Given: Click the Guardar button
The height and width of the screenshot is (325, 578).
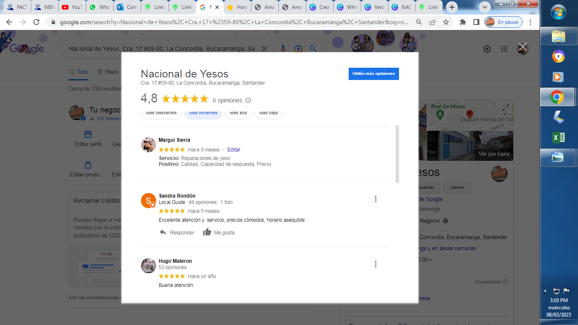Looking at the screenshot, I should click(426, 187).
